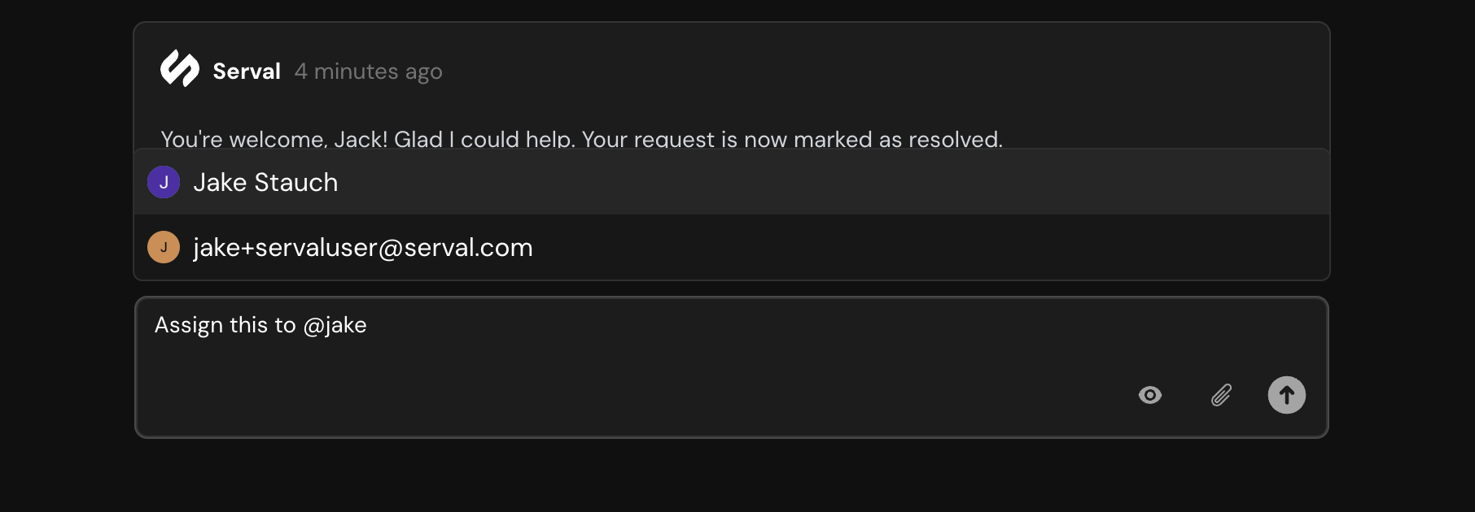Choose jake+servaluser@serval.com from the mention list
This screenshot has height=512, width=1475.
click(731, 247)
